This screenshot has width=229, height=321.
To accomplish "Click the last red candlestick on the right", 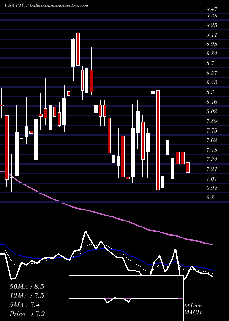I will (188, 167).
